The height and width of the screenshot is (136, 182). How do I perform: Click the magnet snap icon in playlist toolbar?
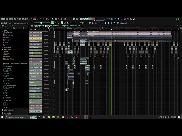32,26
